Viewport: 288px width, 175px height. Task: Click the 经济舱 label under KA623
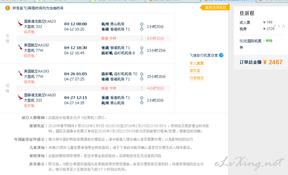29,32
